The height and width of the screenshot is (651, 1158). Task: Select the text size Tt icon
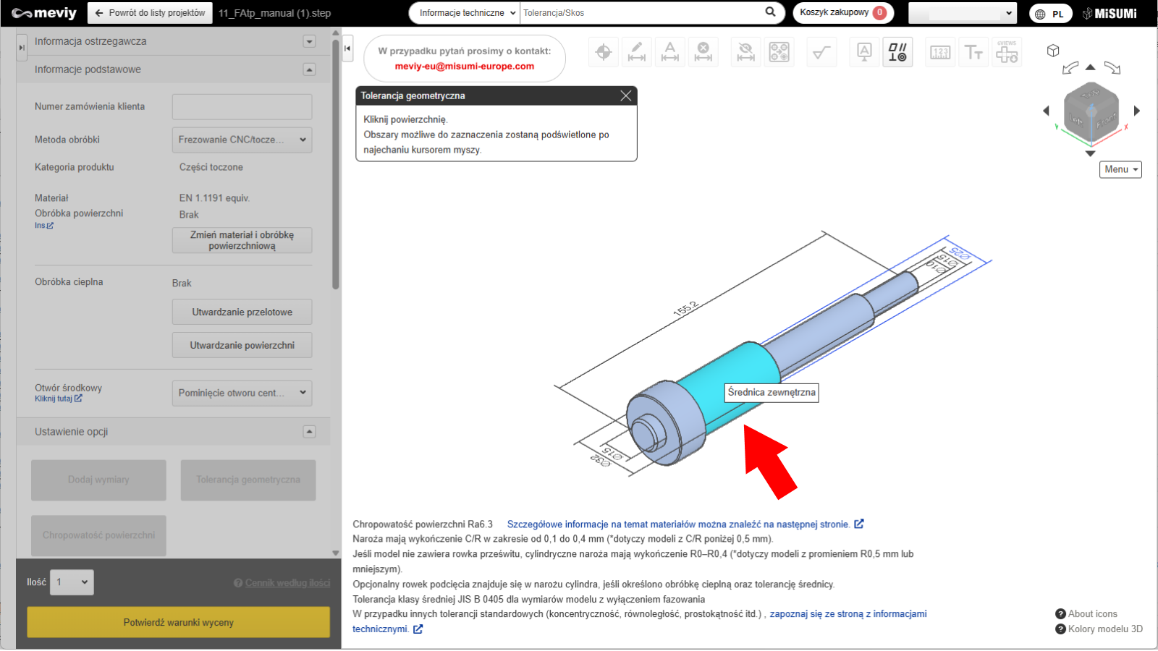(973, 52)
